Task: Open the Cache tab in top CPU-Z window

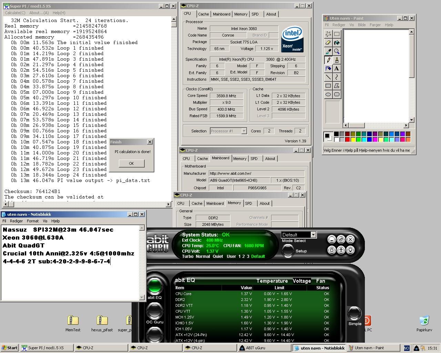Action: pyautogui.click(x=203, y=14)
